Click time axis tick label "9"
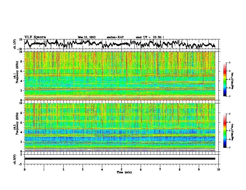This screenshot has height=190, width=246. [199, 170]
